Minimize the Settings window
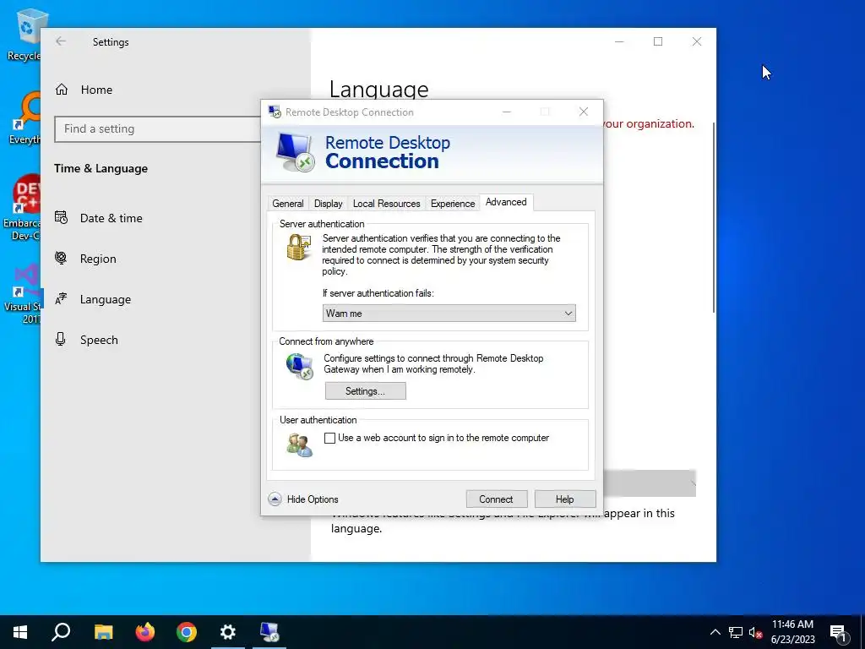The width and height of the screenshot is (865, 649). point(619,41)
